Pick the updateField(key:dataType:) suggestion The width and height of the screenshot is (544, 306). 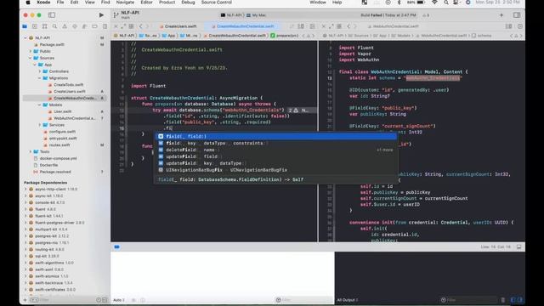[275, 163]
